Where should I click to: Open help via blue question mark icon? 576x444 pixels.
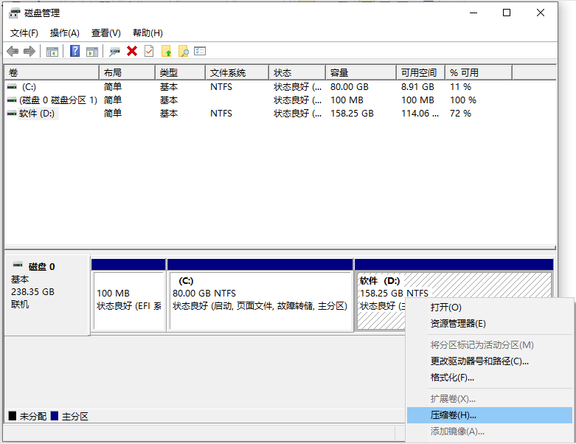(74, 51)
